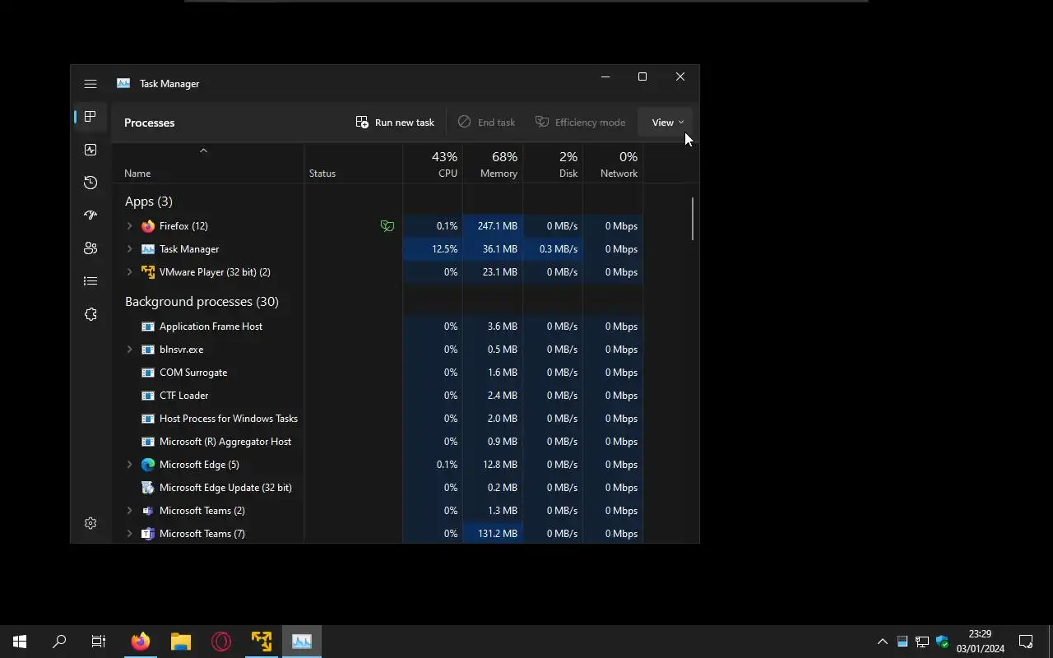Click the network tray icon
The height and width of the screenshot is (658, 1053).
point(922,642)
